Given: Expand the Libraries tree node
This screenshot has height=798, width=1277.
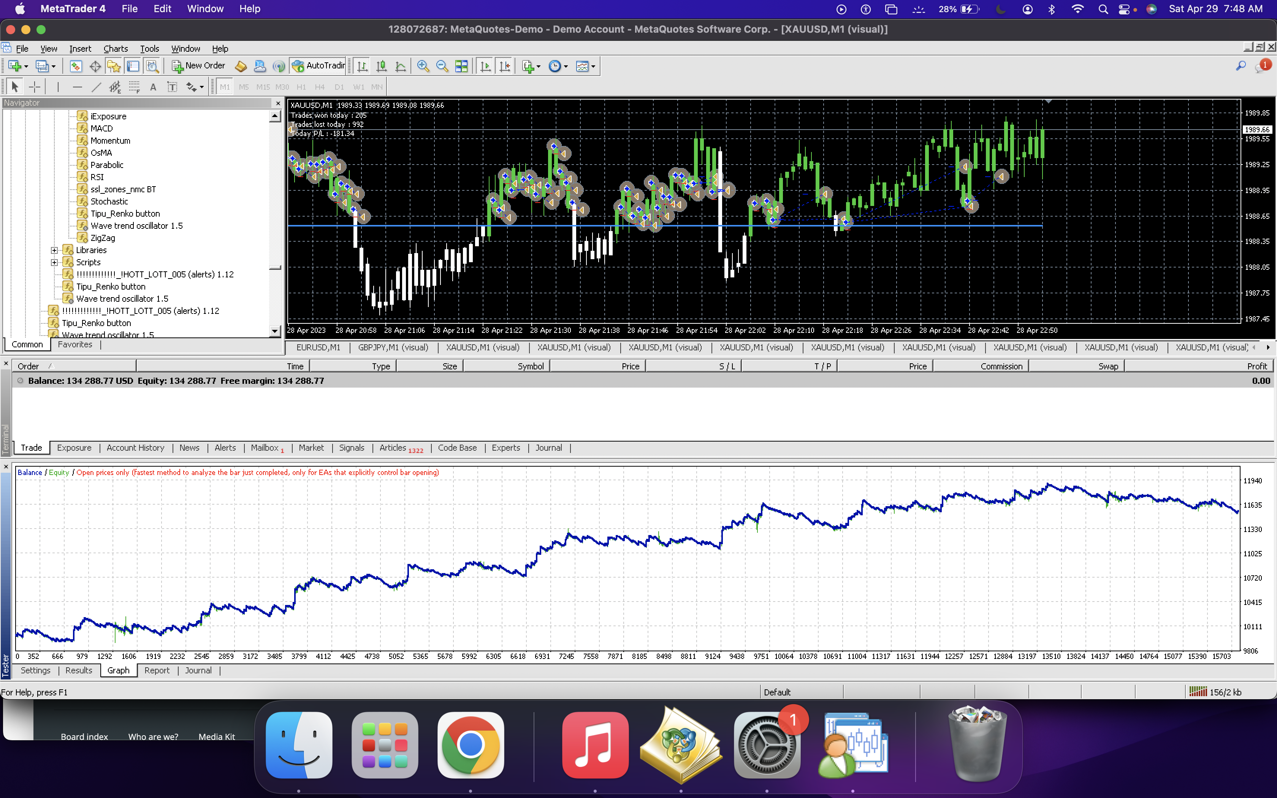Looking at the screenshot, I should (x=54, y=250).
